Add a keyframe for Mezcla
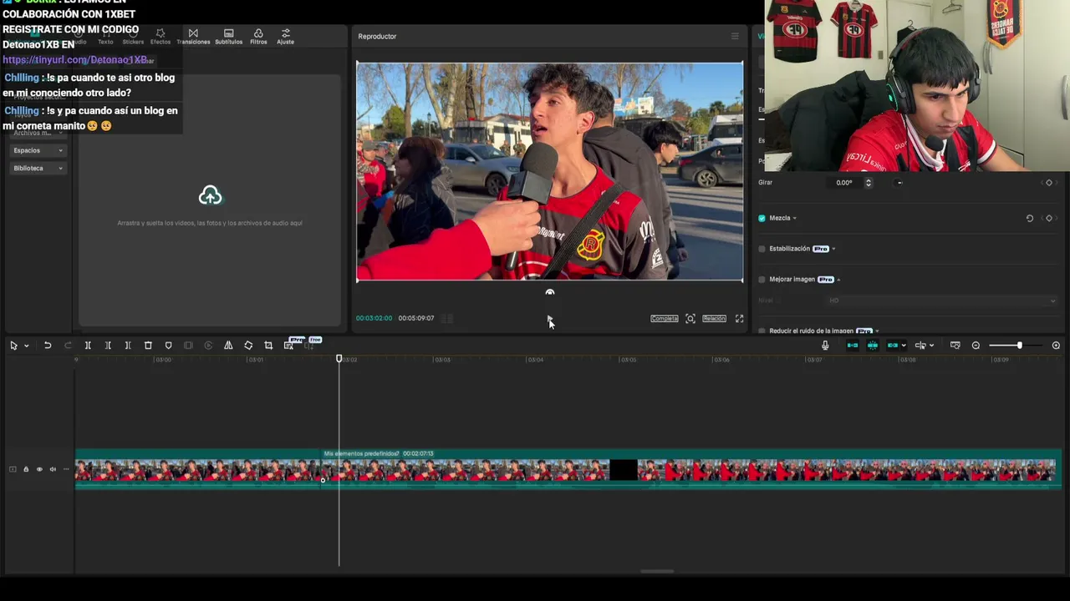This screenshot has width=1070, height=601. tap(1049, 219)
